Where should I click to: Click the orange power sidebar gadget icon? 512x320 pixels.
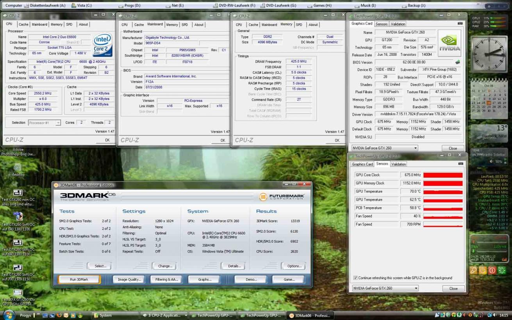tap(483, 270)
